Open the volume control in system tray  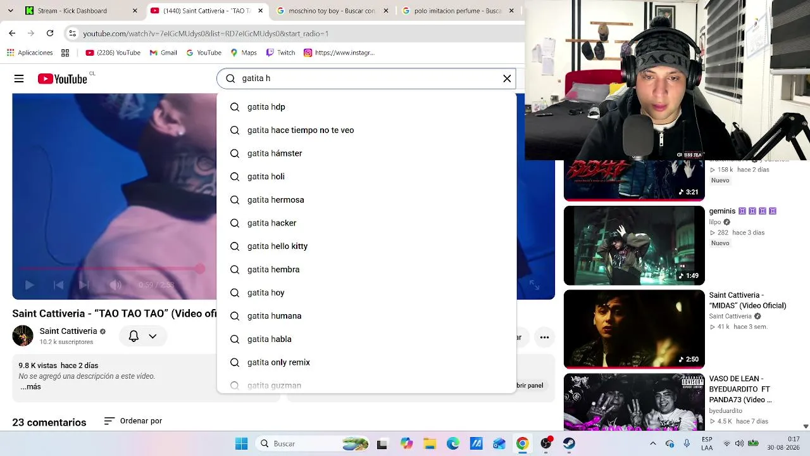point(739,443)
